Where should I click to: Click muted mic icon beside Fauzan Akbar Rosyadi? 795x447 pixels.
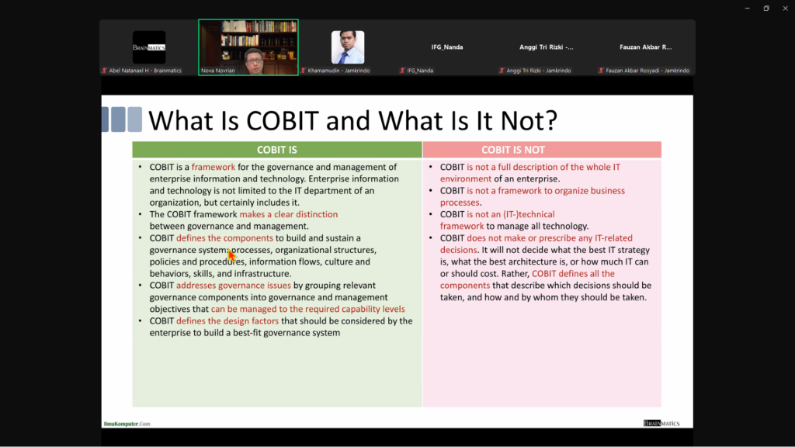pyautogui.click(x=601, y=71)
